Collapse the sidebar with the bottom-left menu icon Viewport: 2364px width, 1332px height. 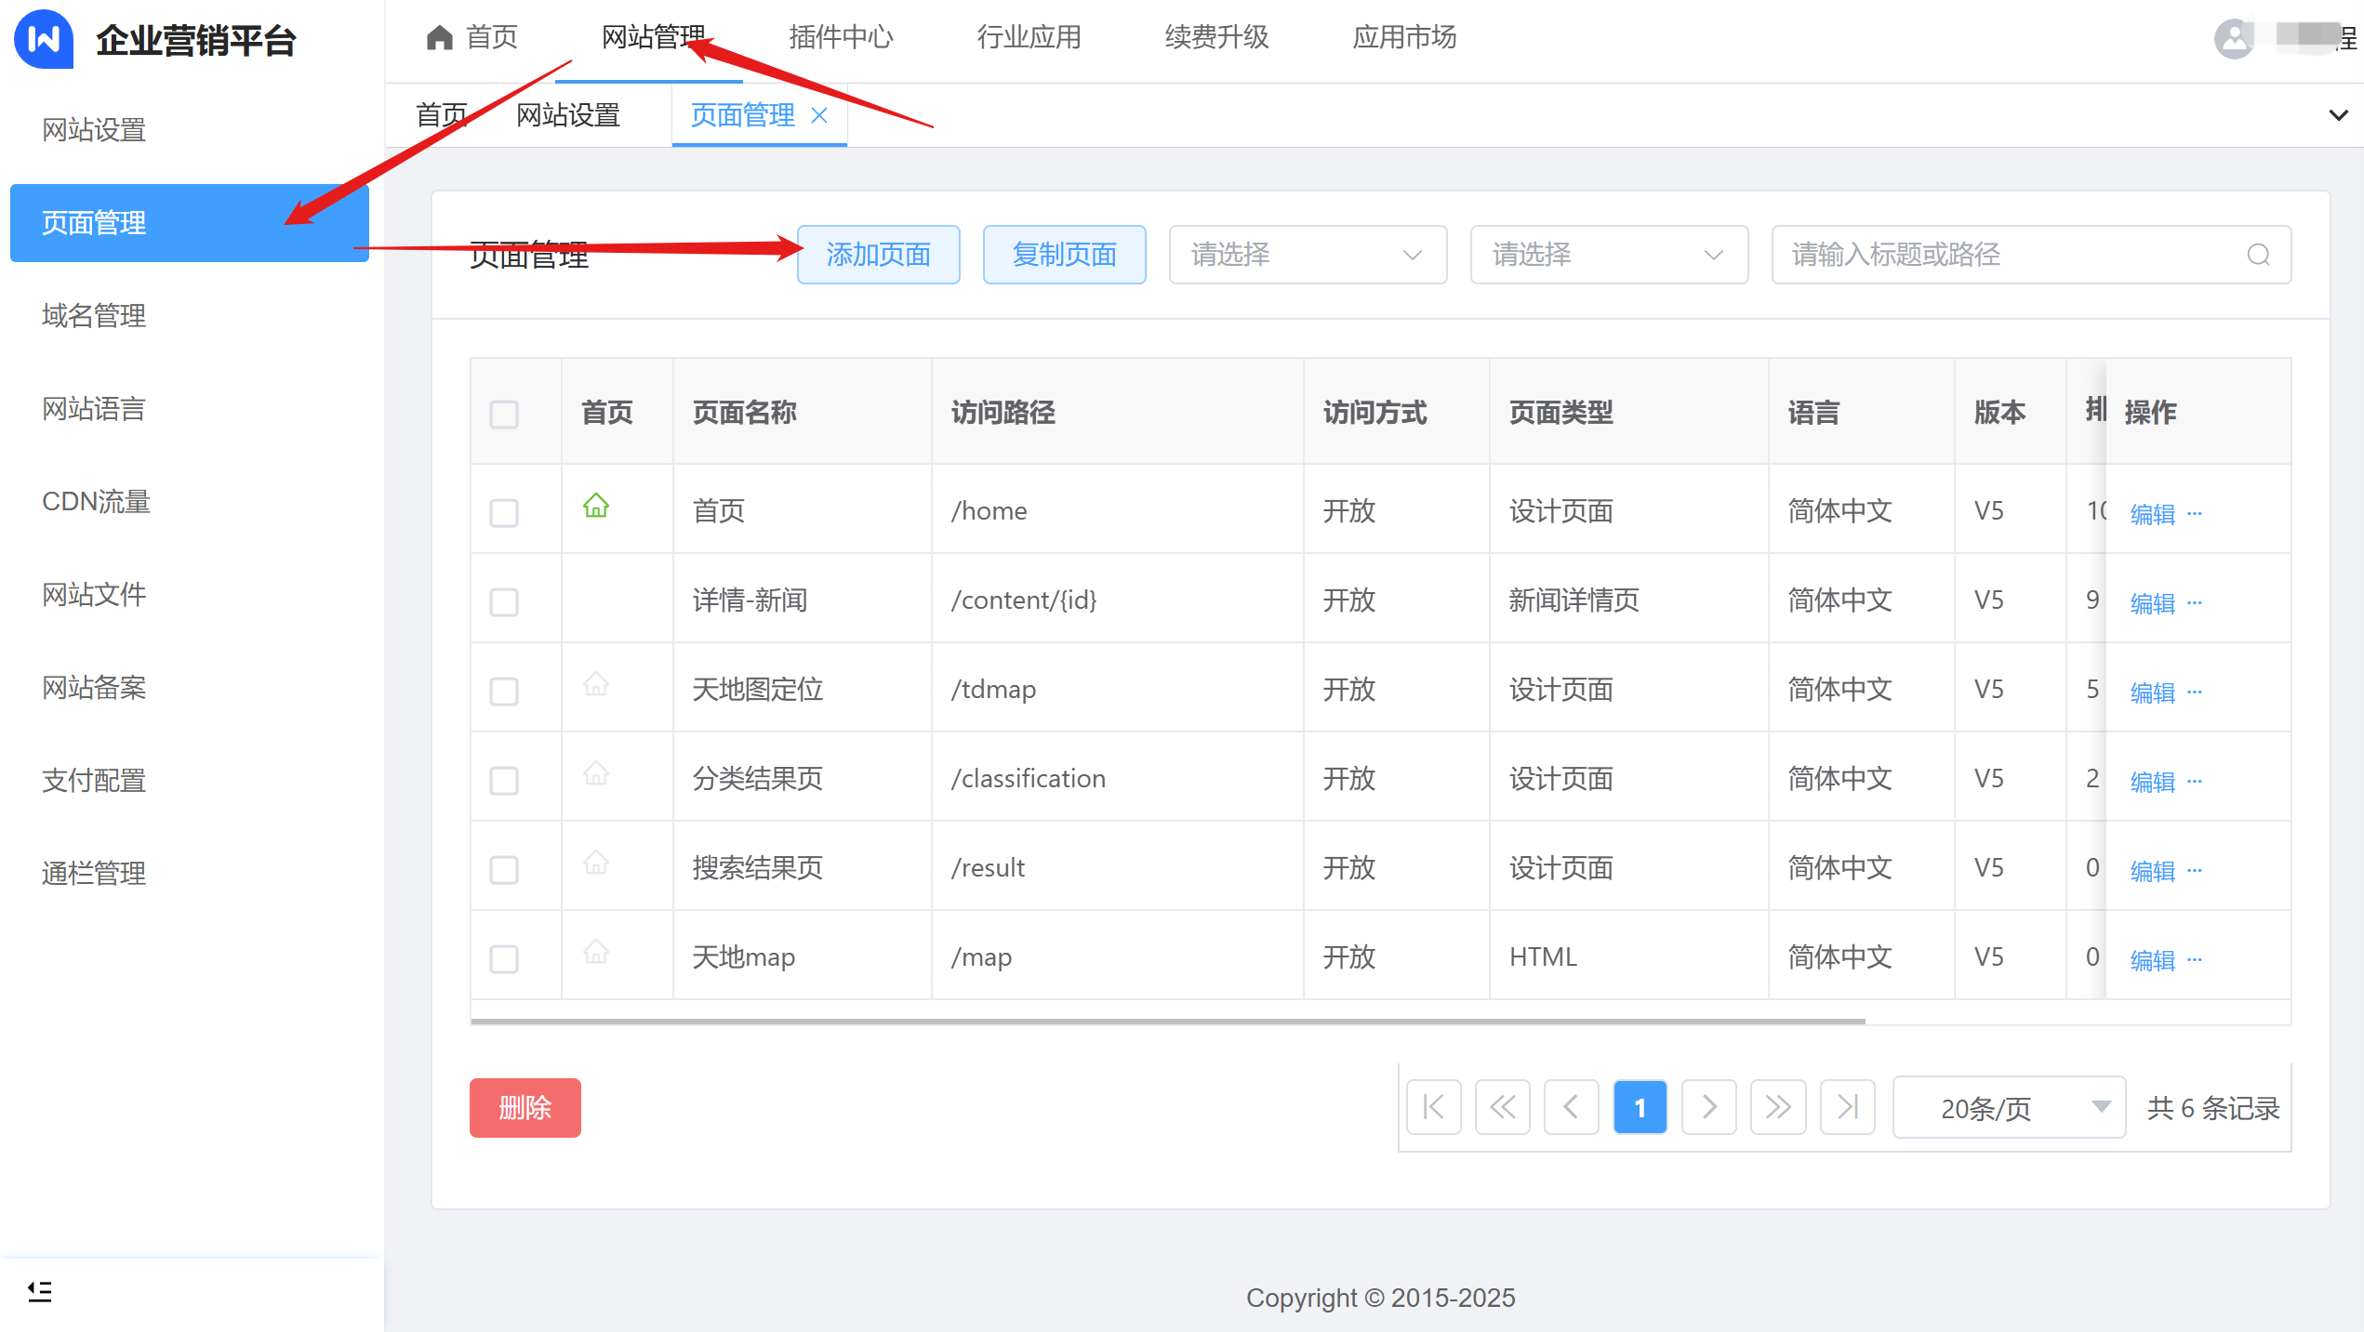point(39,1291)
